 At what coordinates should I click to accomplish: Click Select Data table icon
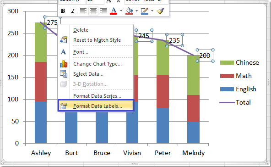64,74
